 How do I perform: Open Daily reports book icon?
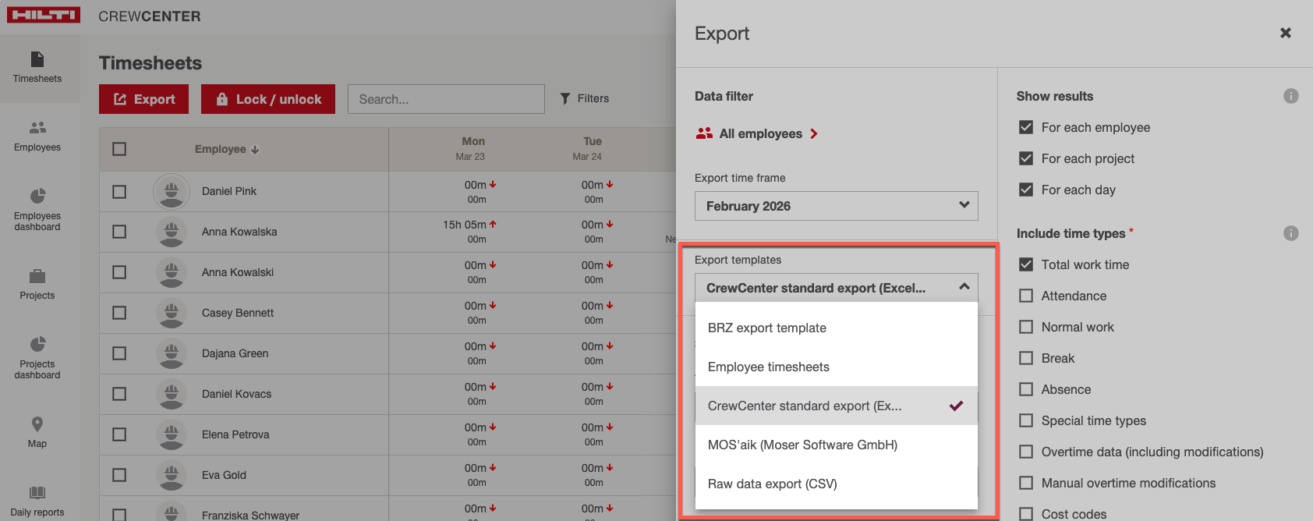pos(37,493)
